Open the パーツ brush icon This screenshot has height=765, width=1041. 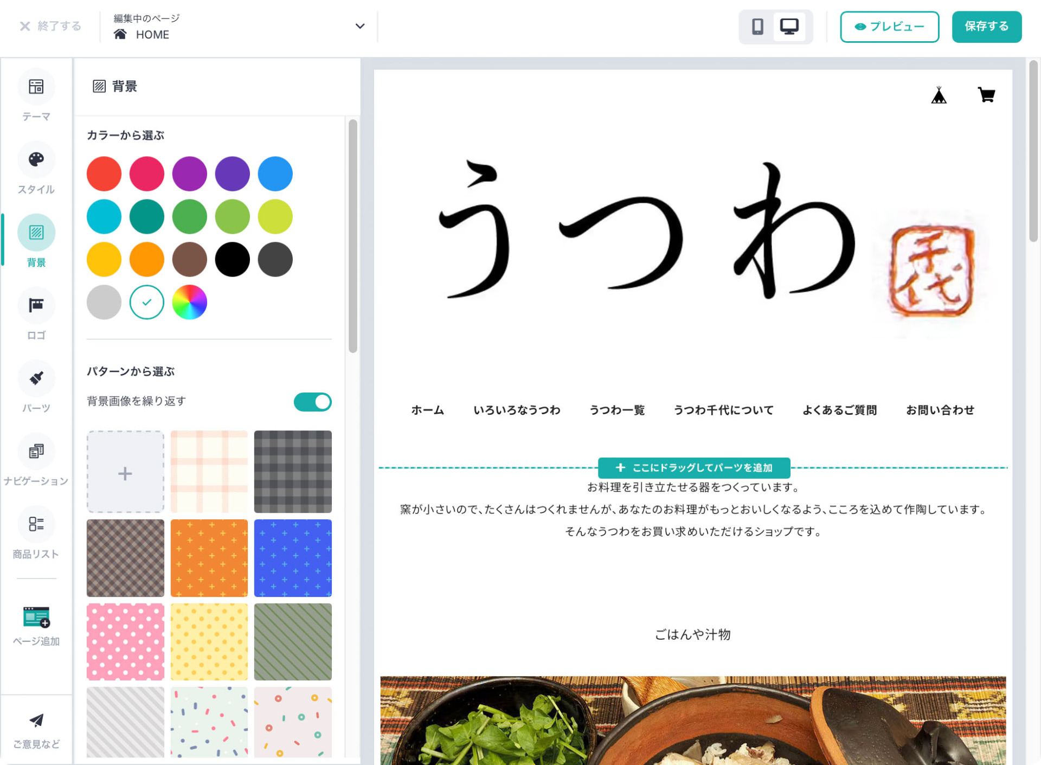[36, 378]
